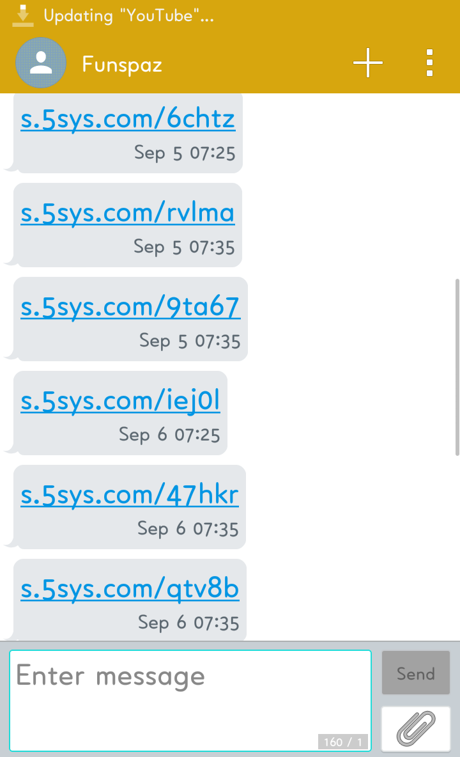
Task: Add a recipient with the plus icon
Action: pyautogui.click(x=368, y=63)
